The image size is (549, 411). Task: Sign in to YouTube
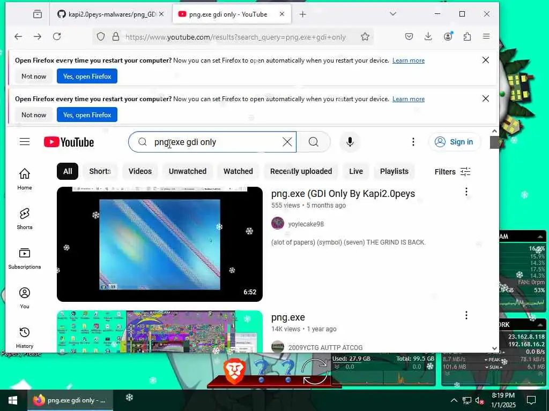[455, 142]
